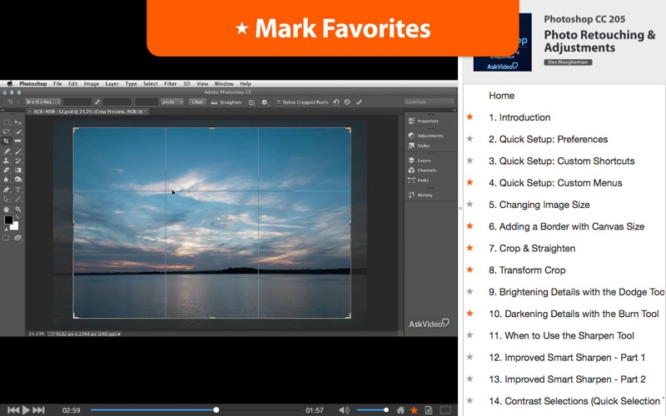The height and width of the screenshot is (416, 666).
Task: Cancel the crop operation
Action: 347,102
